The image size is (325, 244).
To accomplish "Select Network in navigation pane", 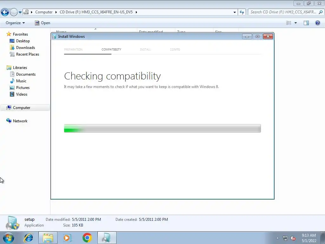I will (x=20, y=121).
